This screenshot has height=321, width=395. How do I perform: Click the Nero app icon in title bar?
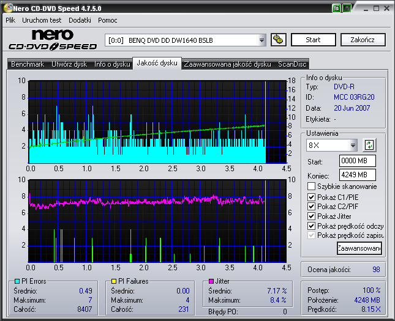tap(9, 8)
